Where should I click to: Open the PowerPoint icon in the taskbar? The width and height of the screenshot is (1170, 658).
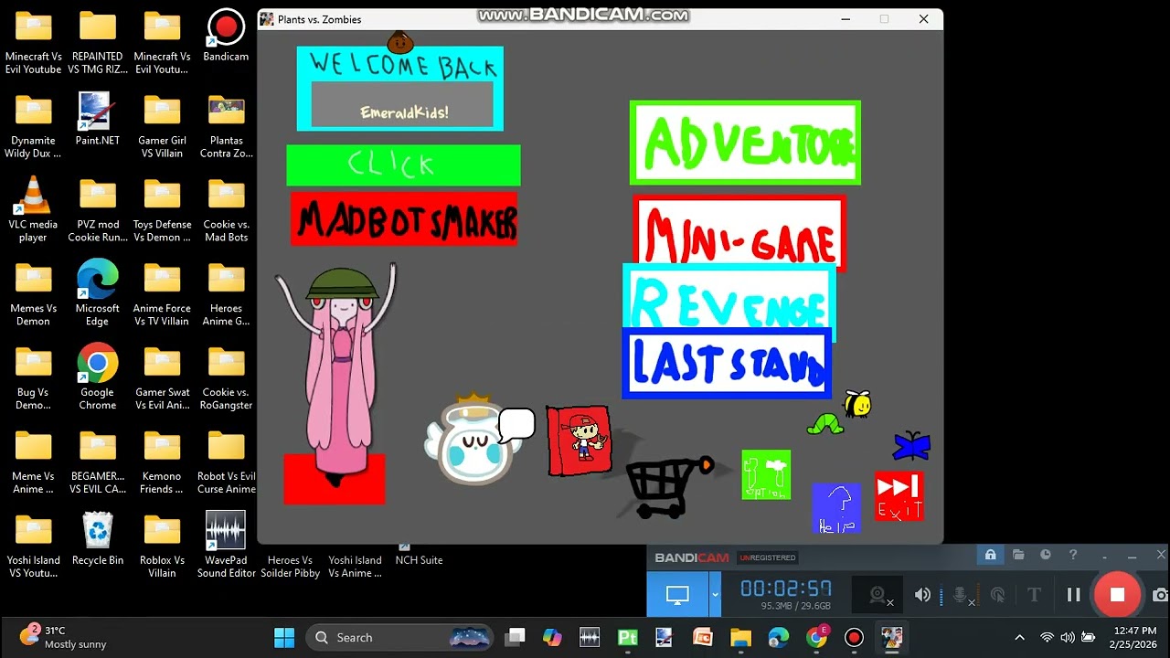pyautogui.click(x=702, y=637)
